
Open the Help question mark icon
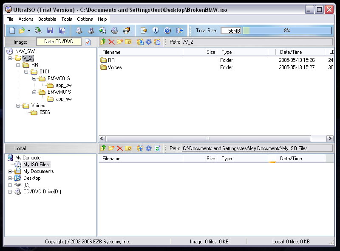tap(167, 31)
